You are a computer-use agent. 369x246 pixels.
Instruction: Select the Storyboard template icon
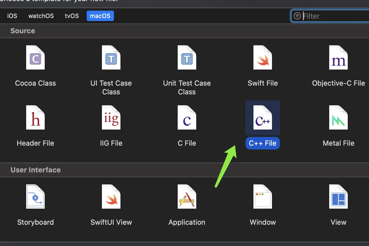click(35, 197)
